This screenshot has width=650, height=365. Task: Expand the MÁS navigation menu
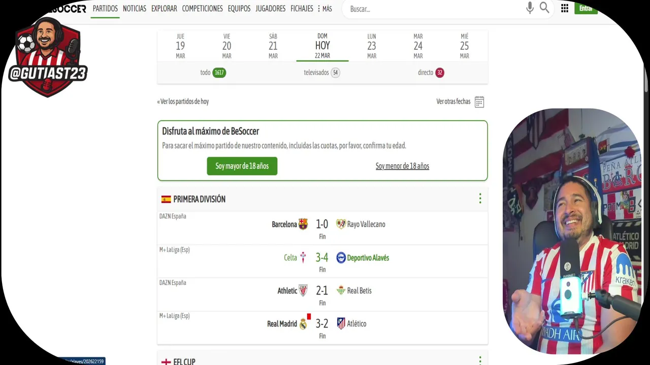(x=324, y=9)
